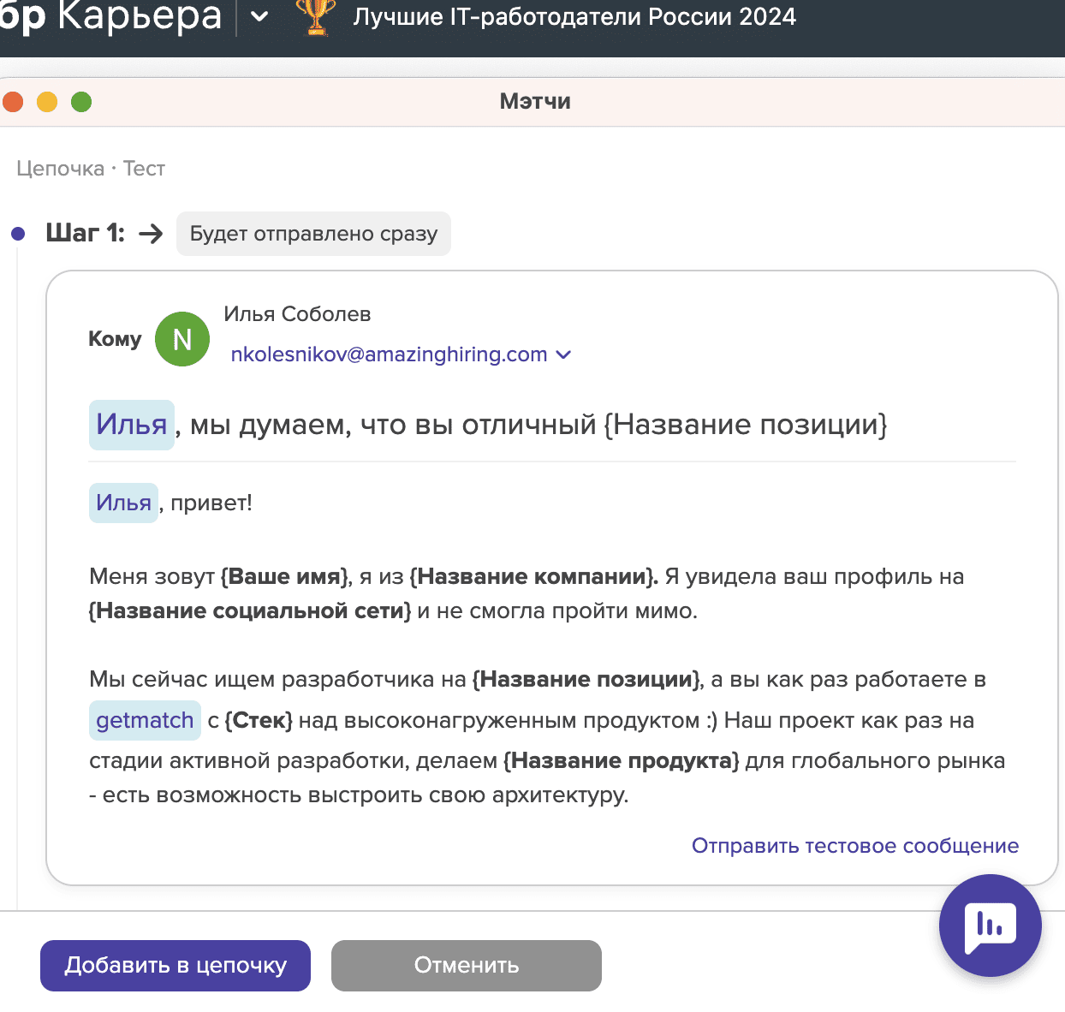This screenshot has width=1065, height=1012.
Task: Expand the Карьера services dropdown chevron
Action: point(259,17)
